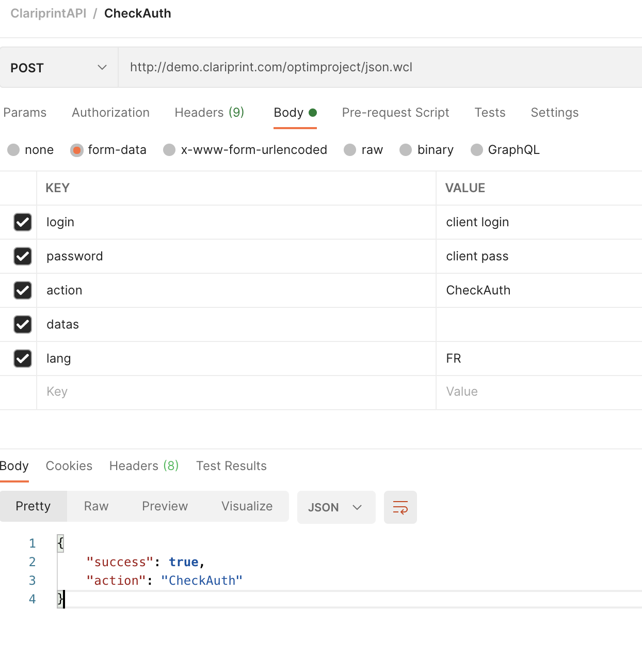The width and height of the screenshot is (642, 654).
Task: Click the ClariprintAPI breadcrumb link
Action: click(x=49, y=13)
